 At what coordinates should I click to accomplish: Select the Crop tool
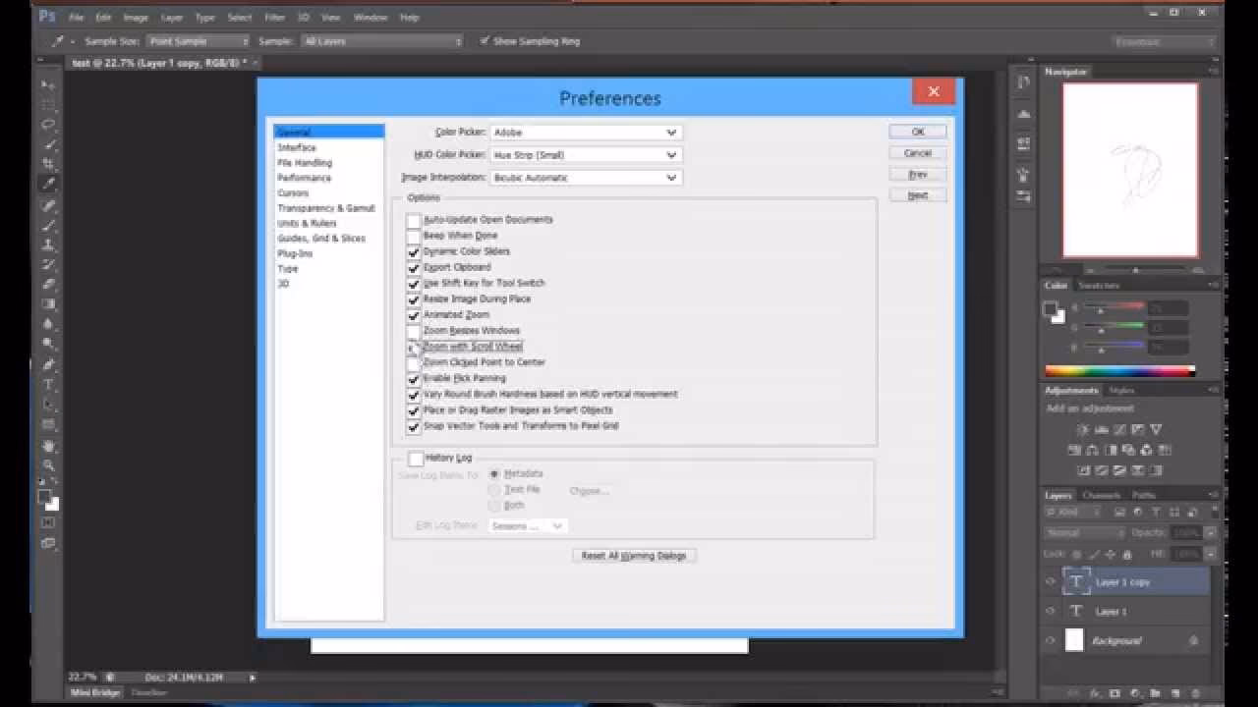pyautogui.click(x=48, y=164)
